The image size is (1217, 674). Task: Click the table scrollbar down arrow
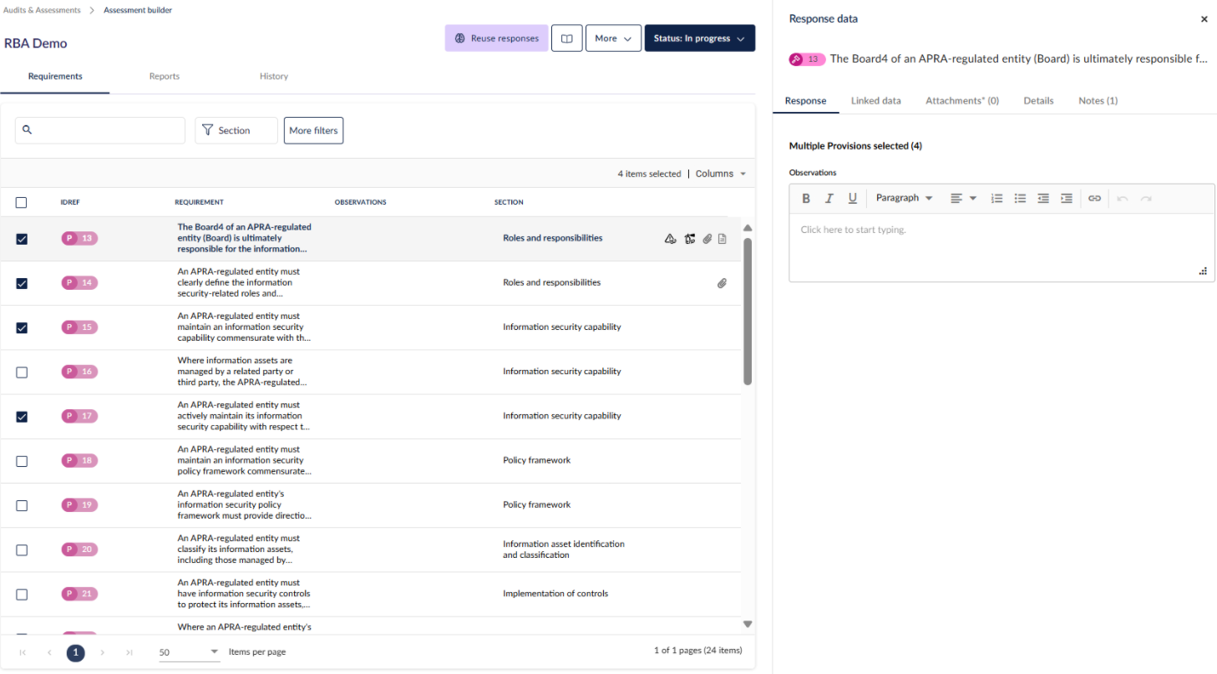point(748,624)
